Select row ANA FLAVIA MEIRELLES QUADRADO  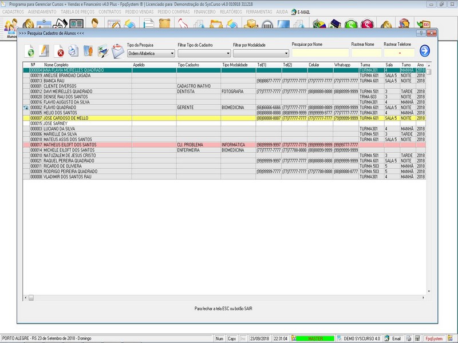pyautogui.click(x=224, y=70)
